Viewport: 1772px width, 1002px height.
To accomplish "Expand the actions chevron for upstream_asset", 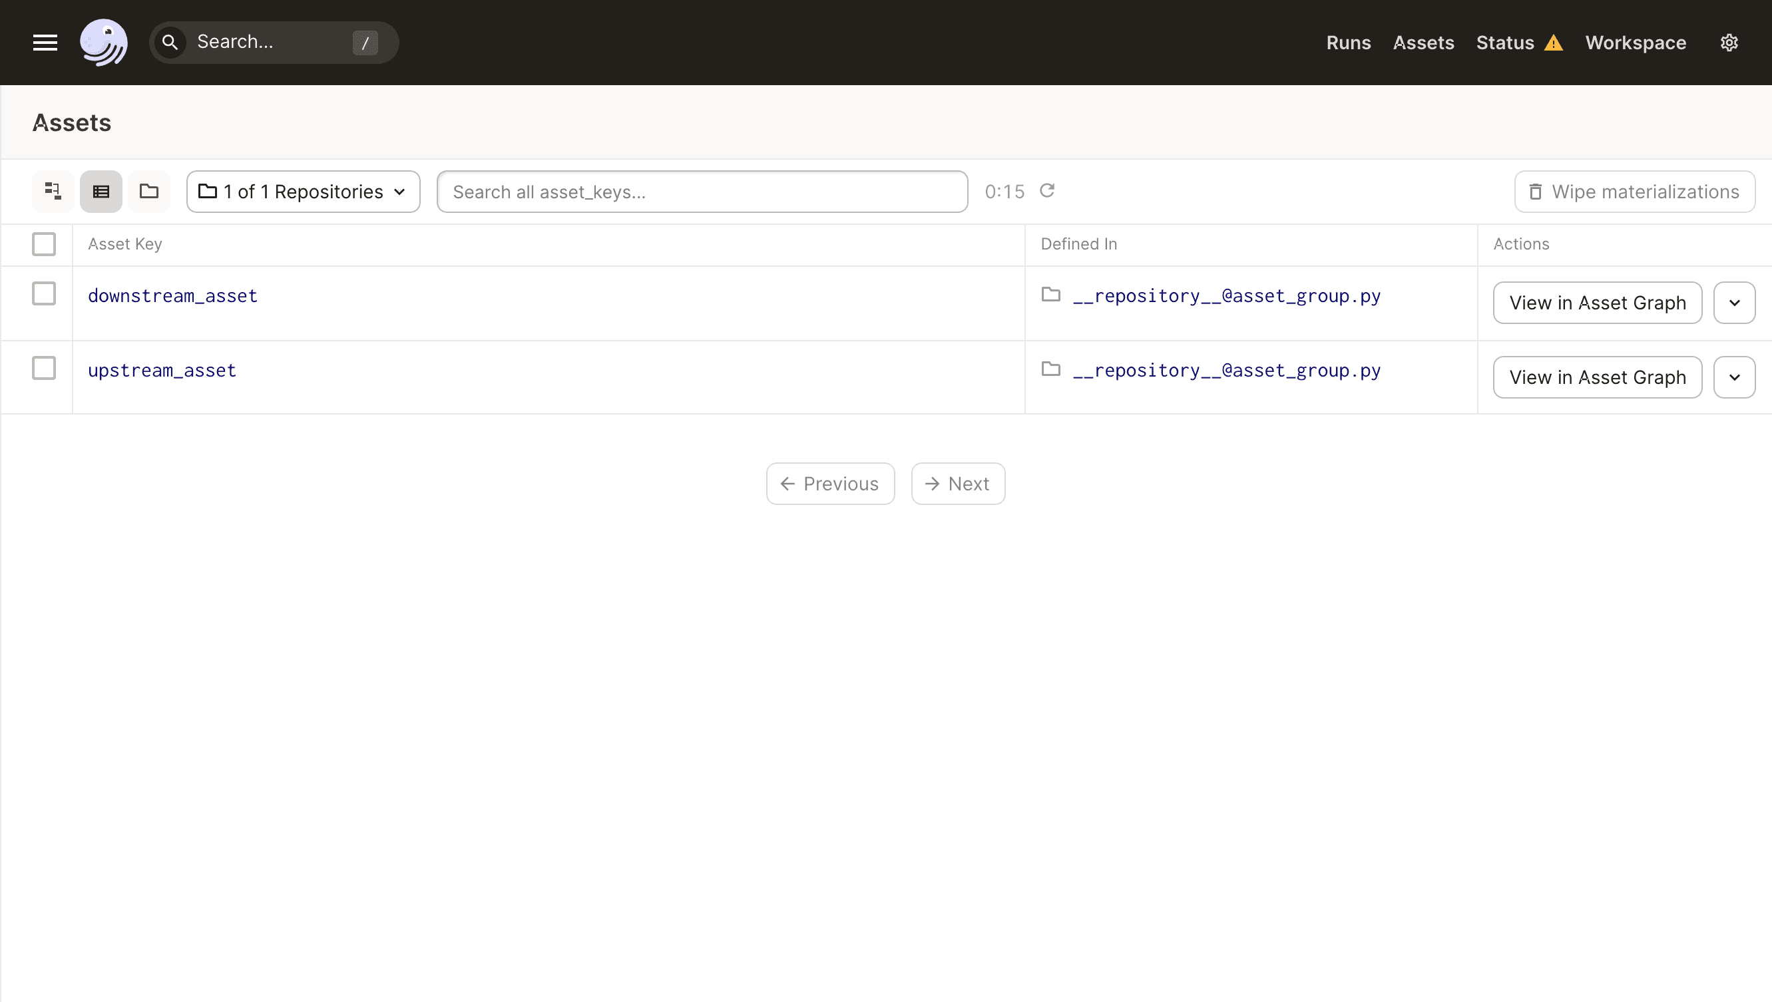I will point(1734,377).
